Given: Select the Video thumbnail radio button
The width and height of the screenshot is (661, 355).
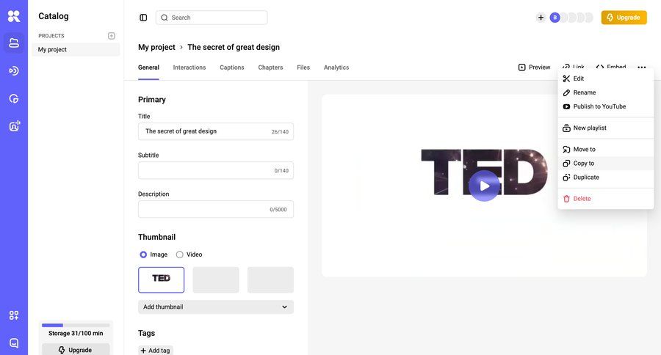Looking at the screenshot, I should (x=180, y=255).
